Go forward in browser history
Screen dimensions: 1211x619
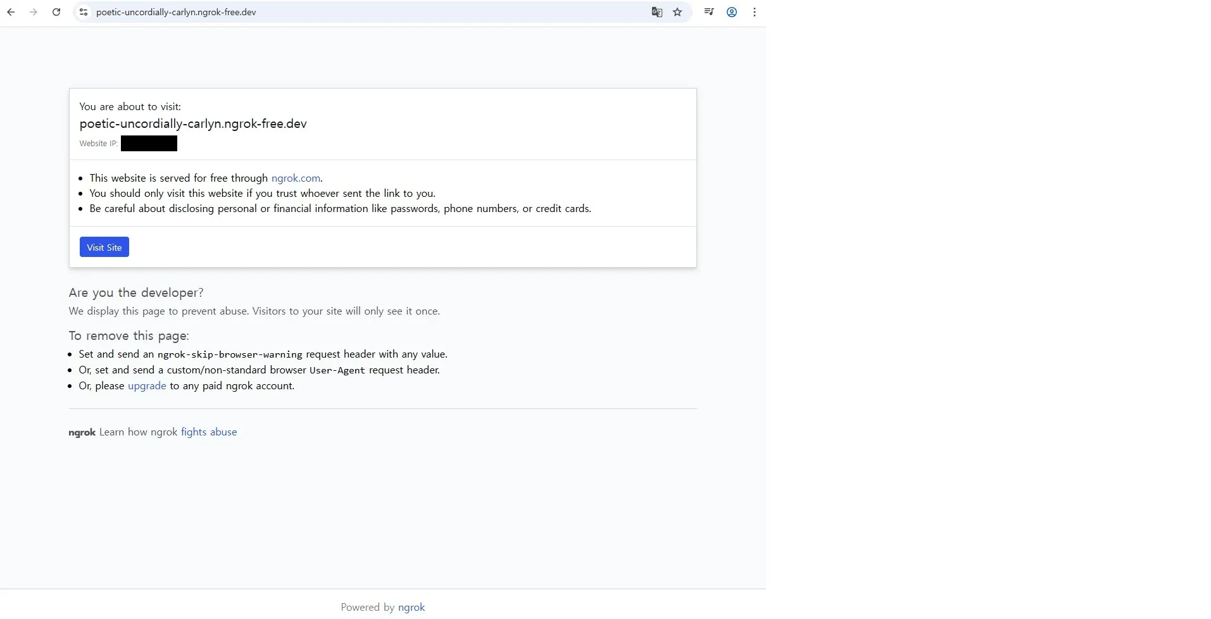(x=34, y=12)
